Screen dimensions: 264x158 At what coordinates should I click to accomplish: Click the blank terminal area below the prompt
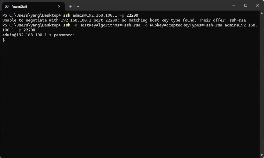click(x=130, y=99)
